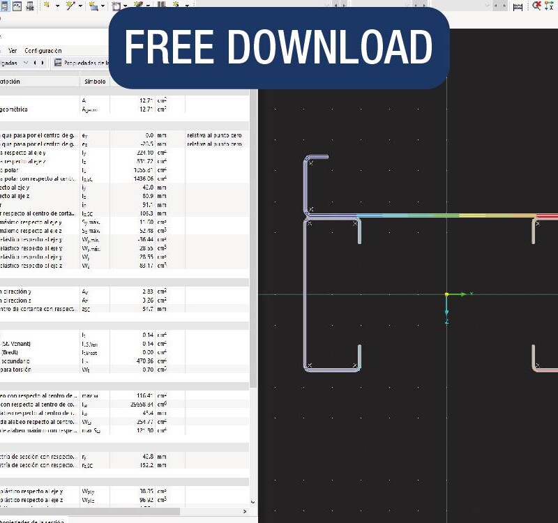Click the Propiedades de la... button
Image resolution: width=558 pixels, height=523 pixels.
tap(82, 63)
